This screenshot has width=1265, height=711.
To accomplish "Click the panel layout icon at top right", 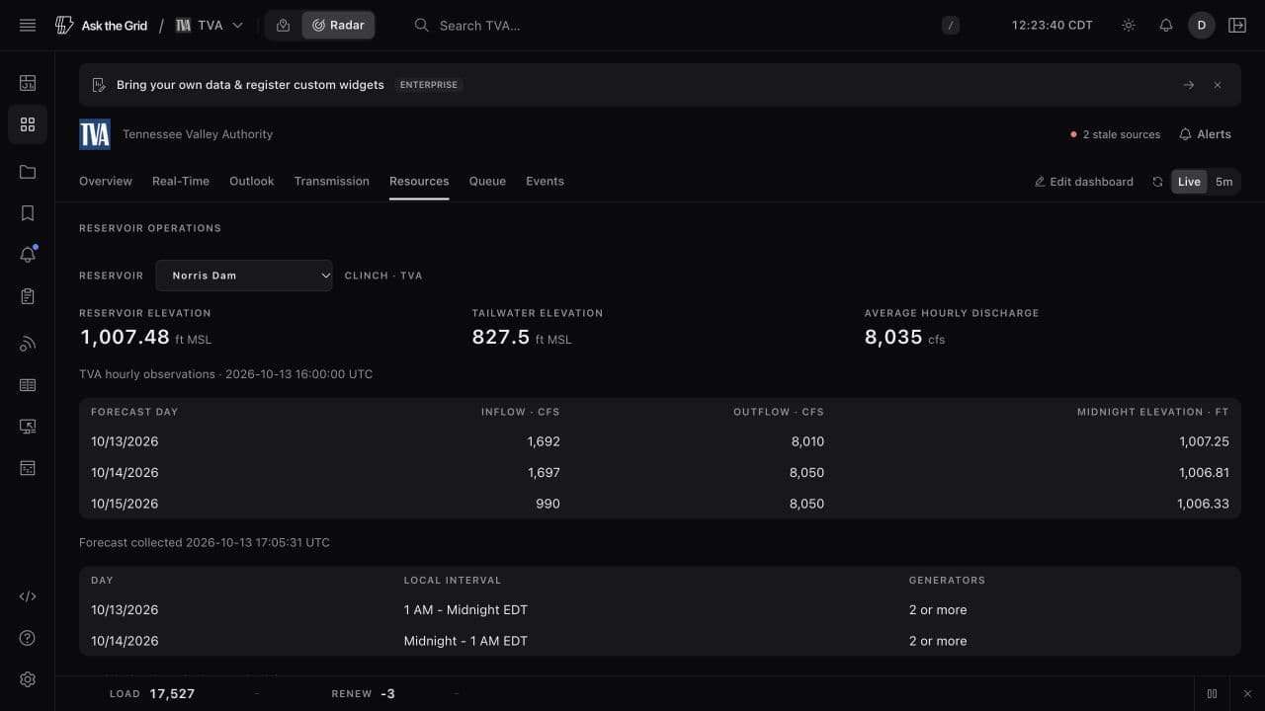I will [x=1237, y=26].
